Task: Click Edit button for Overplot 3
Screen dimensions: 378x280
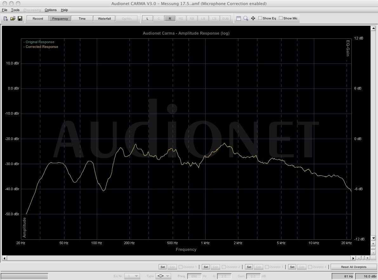Action: (x=258, y=267)
